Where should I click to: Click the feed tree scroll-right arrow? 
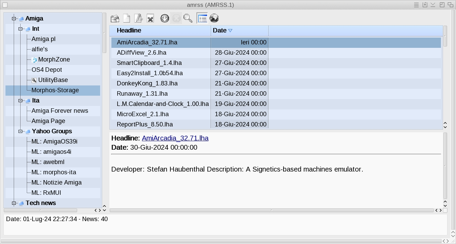[100, 210]
